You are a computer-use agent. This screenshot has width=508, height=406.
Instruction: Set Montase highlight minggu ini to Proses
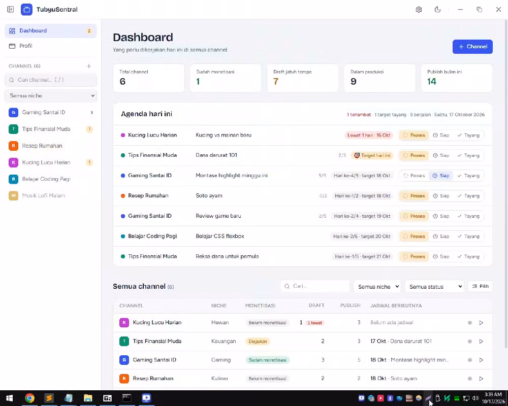click(414, 176)
